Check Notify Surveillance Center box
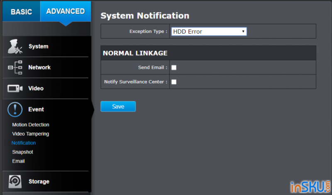This screenshot has height=195, width=332. (x=174, y=82)
